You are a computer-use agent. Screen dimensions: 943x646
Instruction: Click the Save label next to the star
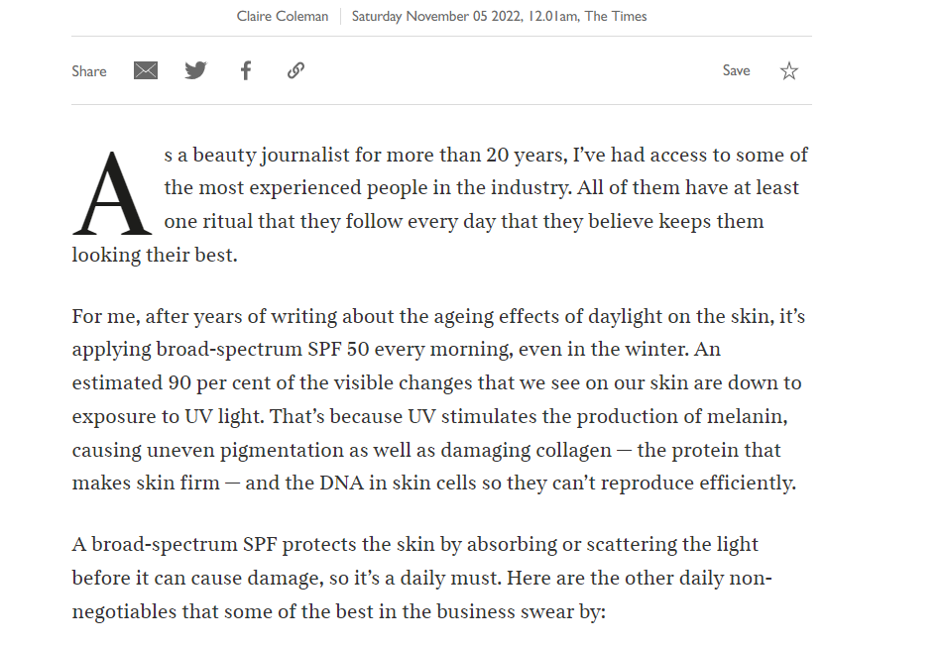pos(736,70)
